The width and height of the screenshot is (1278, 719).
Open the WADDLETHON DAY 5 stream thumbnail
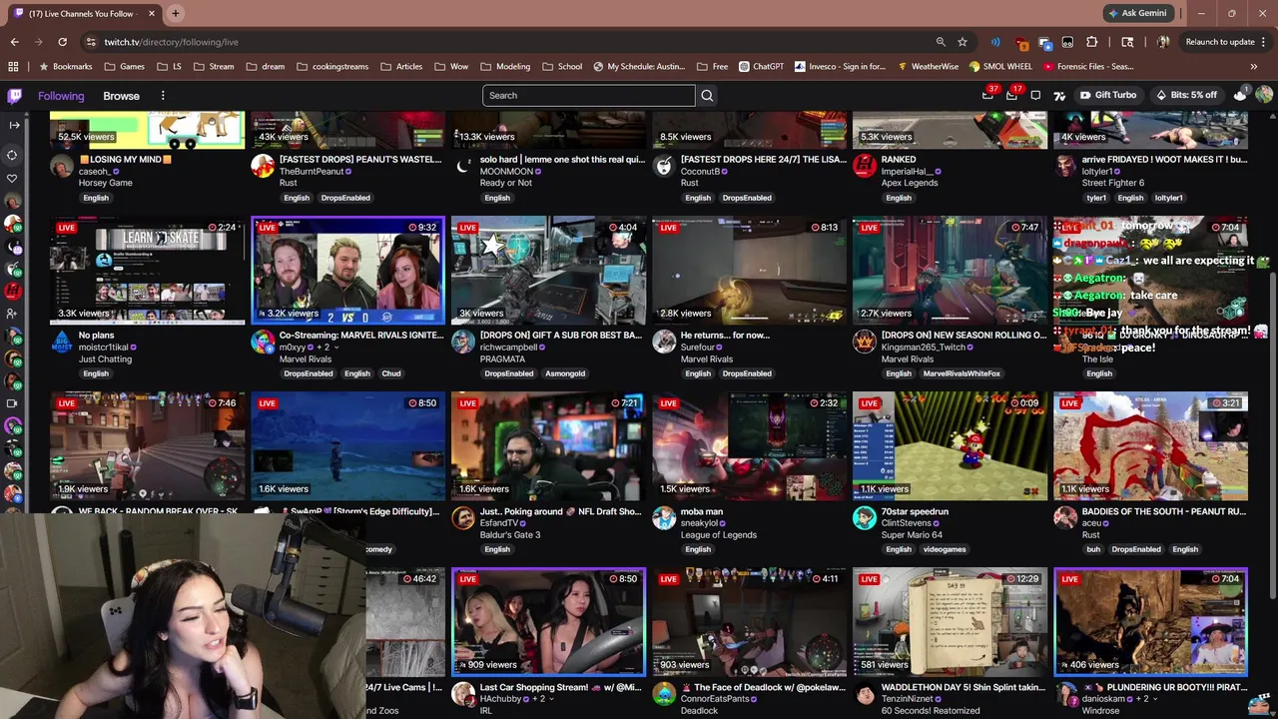click(x=950, y=622)
